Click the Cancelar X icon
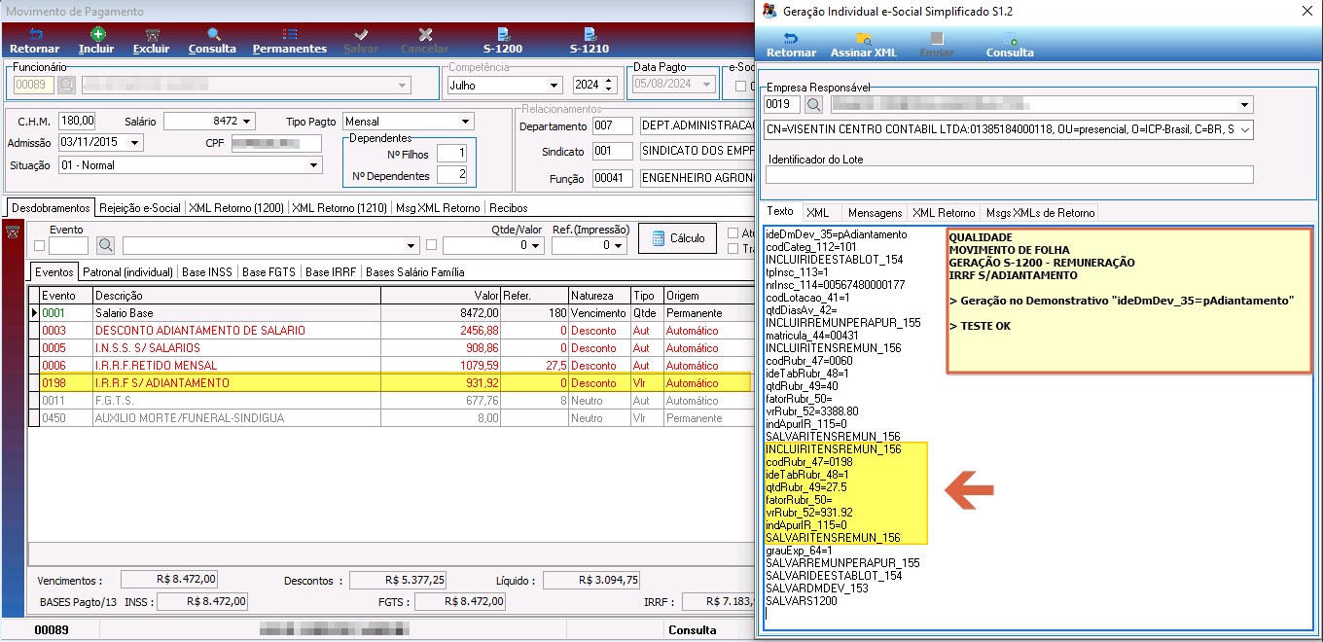The image size is (1323, 642). [x=425, y=34]
